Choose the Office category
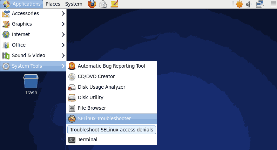 click(33, 45)
